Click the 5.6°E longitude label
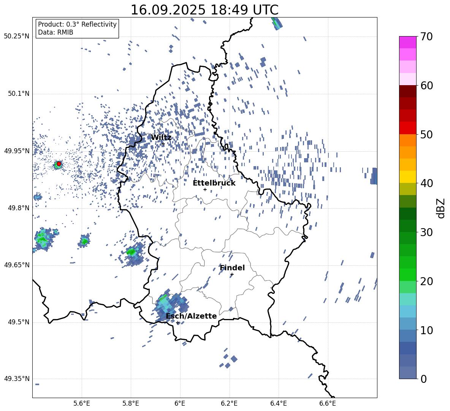450x411 pixels. (82, 404)
